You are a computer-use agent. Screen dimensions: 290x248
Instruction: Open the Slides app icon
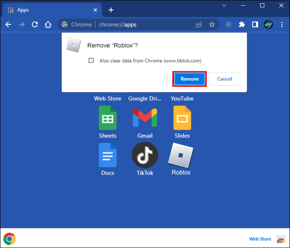tap(182, 118)
